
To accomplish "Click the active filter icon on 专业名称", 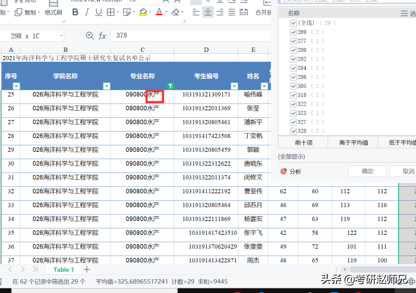I will 170,86.
